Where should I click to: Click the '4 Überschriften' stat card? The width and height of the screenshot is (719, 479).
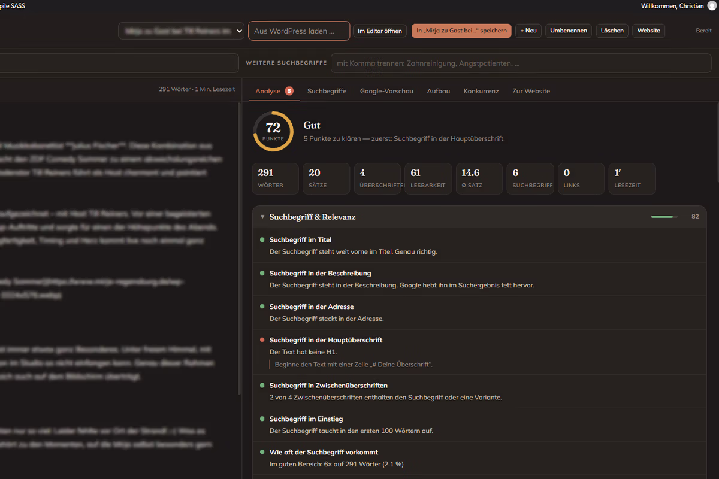[x=377, y=178]
